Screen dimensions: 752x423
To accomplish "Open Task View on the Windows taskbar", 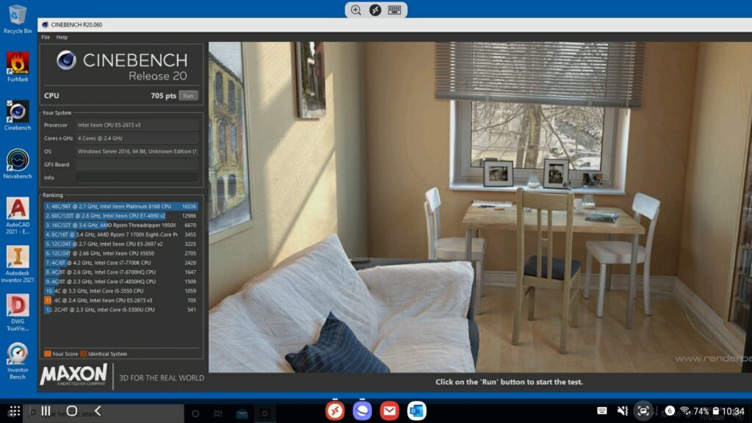I will (218, 413).
